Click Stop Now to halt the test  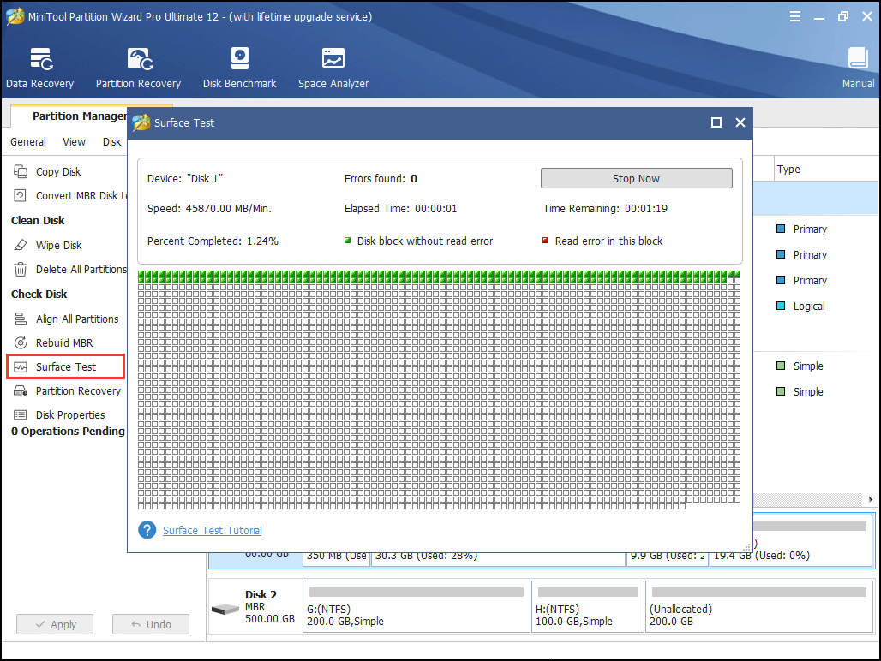click(636, 178)
